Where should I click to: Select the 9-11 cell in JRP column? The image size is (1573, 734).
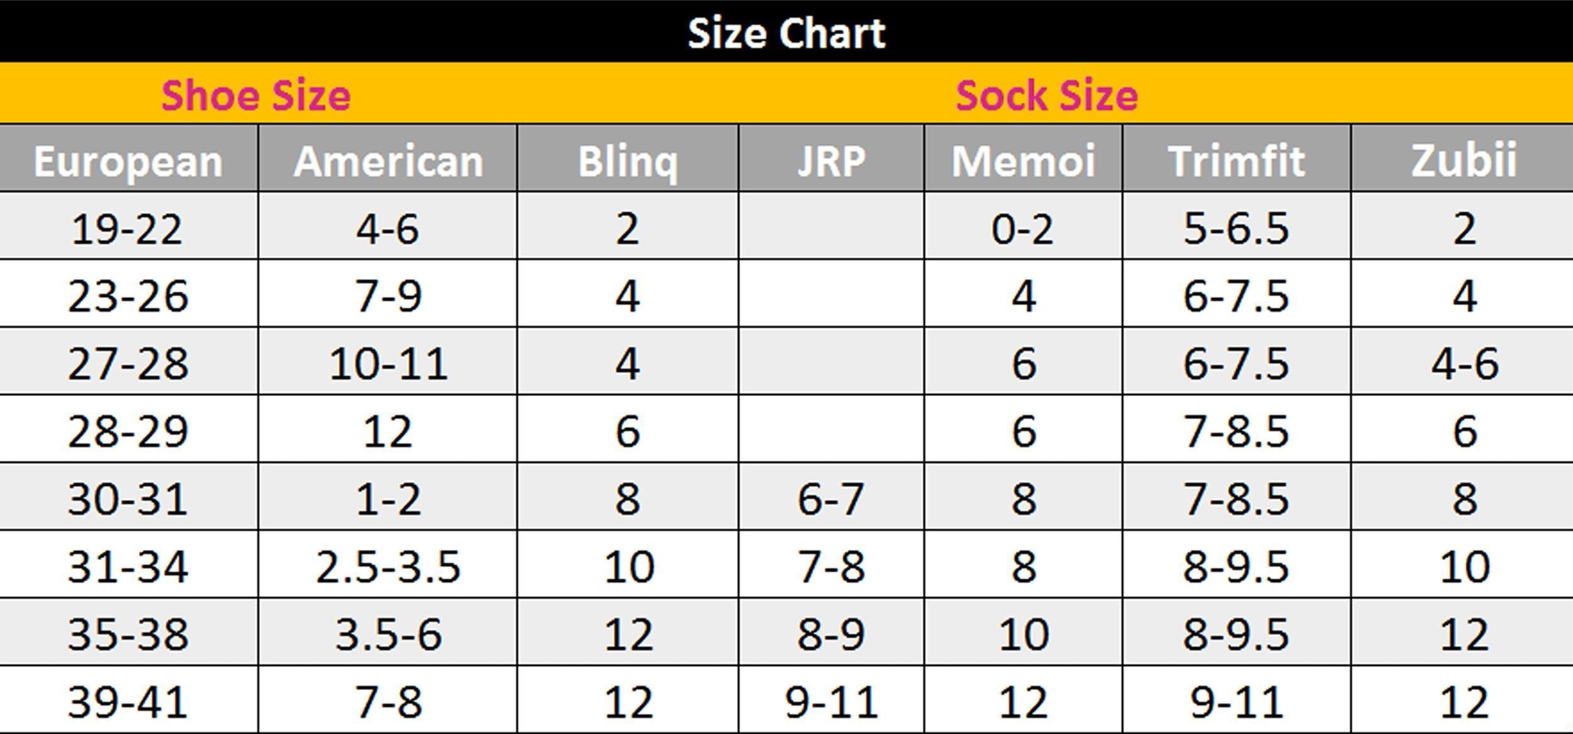[831, 702]
